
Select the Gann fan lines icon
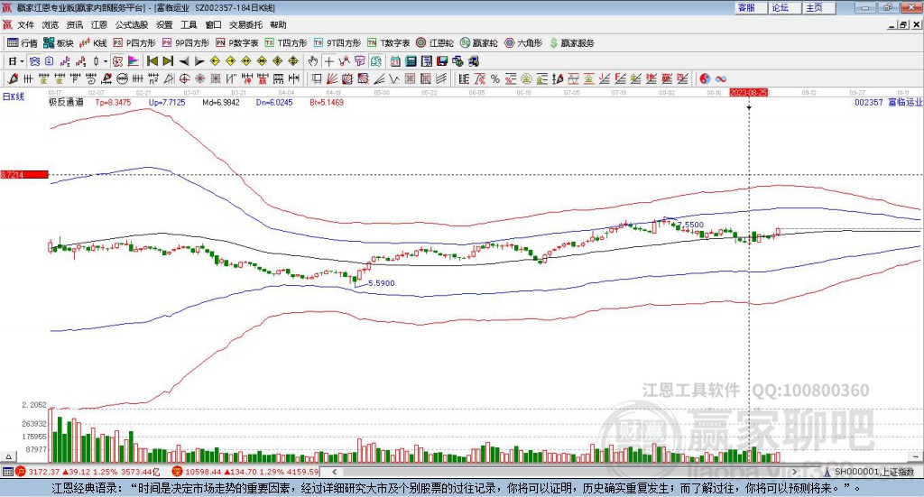point(332,78)
